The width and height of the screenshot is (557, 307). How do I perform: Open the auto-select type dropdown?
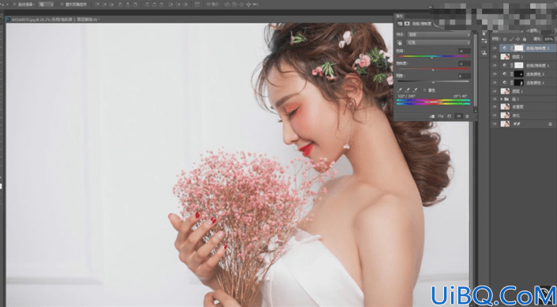[x=46, y=4]
